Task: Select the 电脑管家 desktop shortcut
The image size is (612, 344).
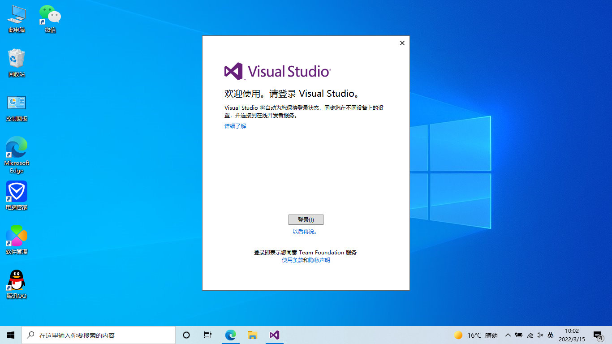Action: 17,196
